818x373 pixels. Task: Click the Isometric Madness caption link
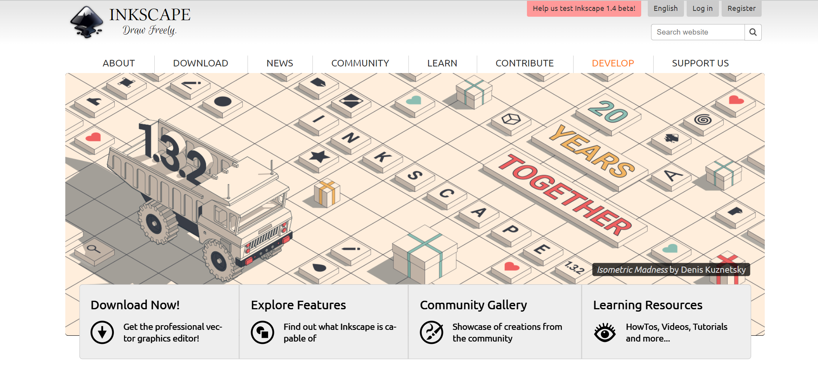671,270
